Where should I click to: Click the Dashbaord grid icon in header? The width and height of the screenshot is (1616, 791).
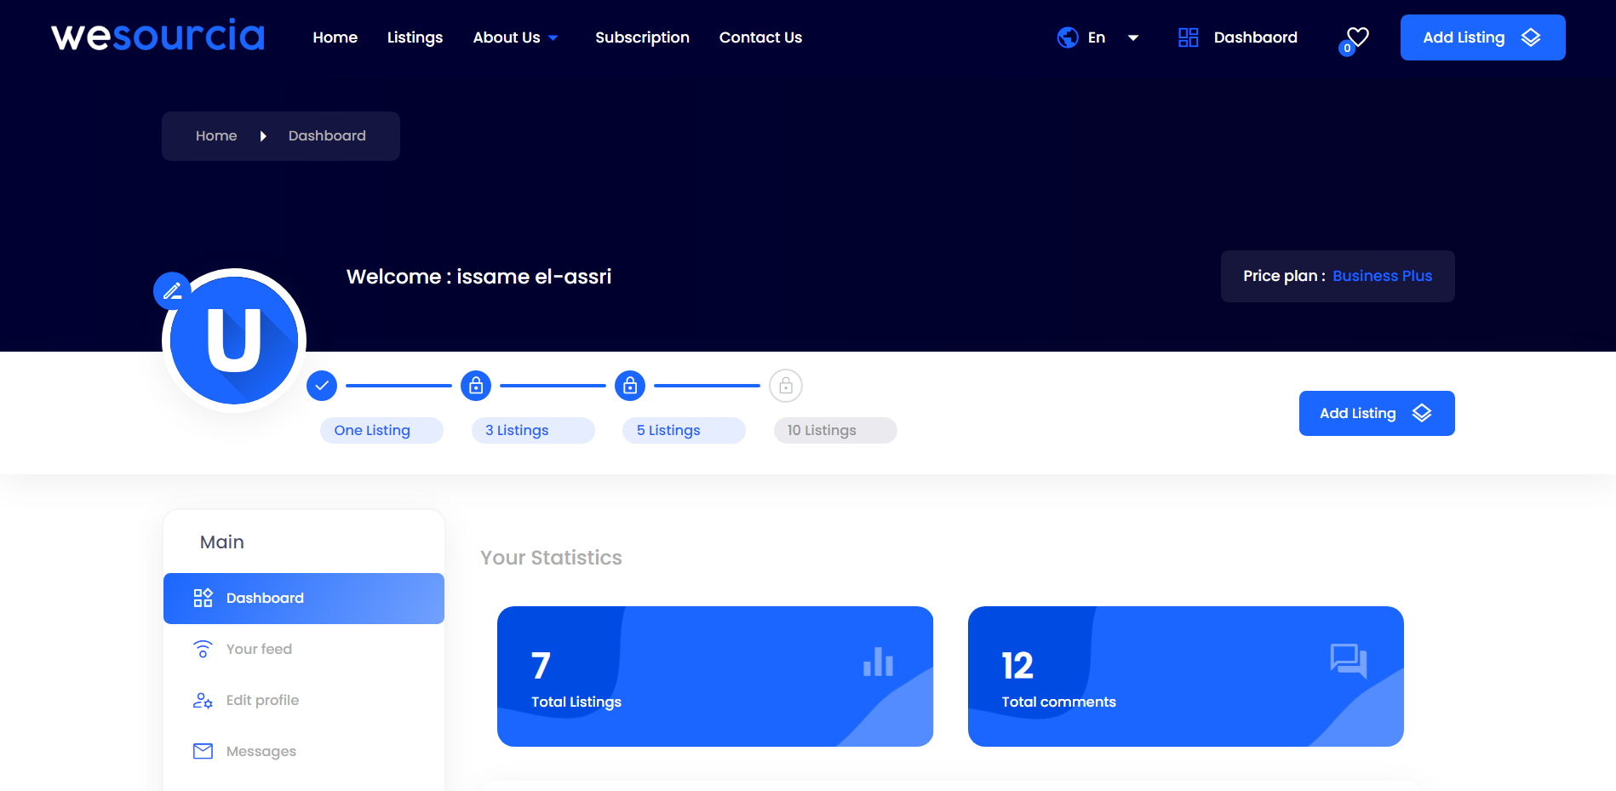tap(1189, 37)
